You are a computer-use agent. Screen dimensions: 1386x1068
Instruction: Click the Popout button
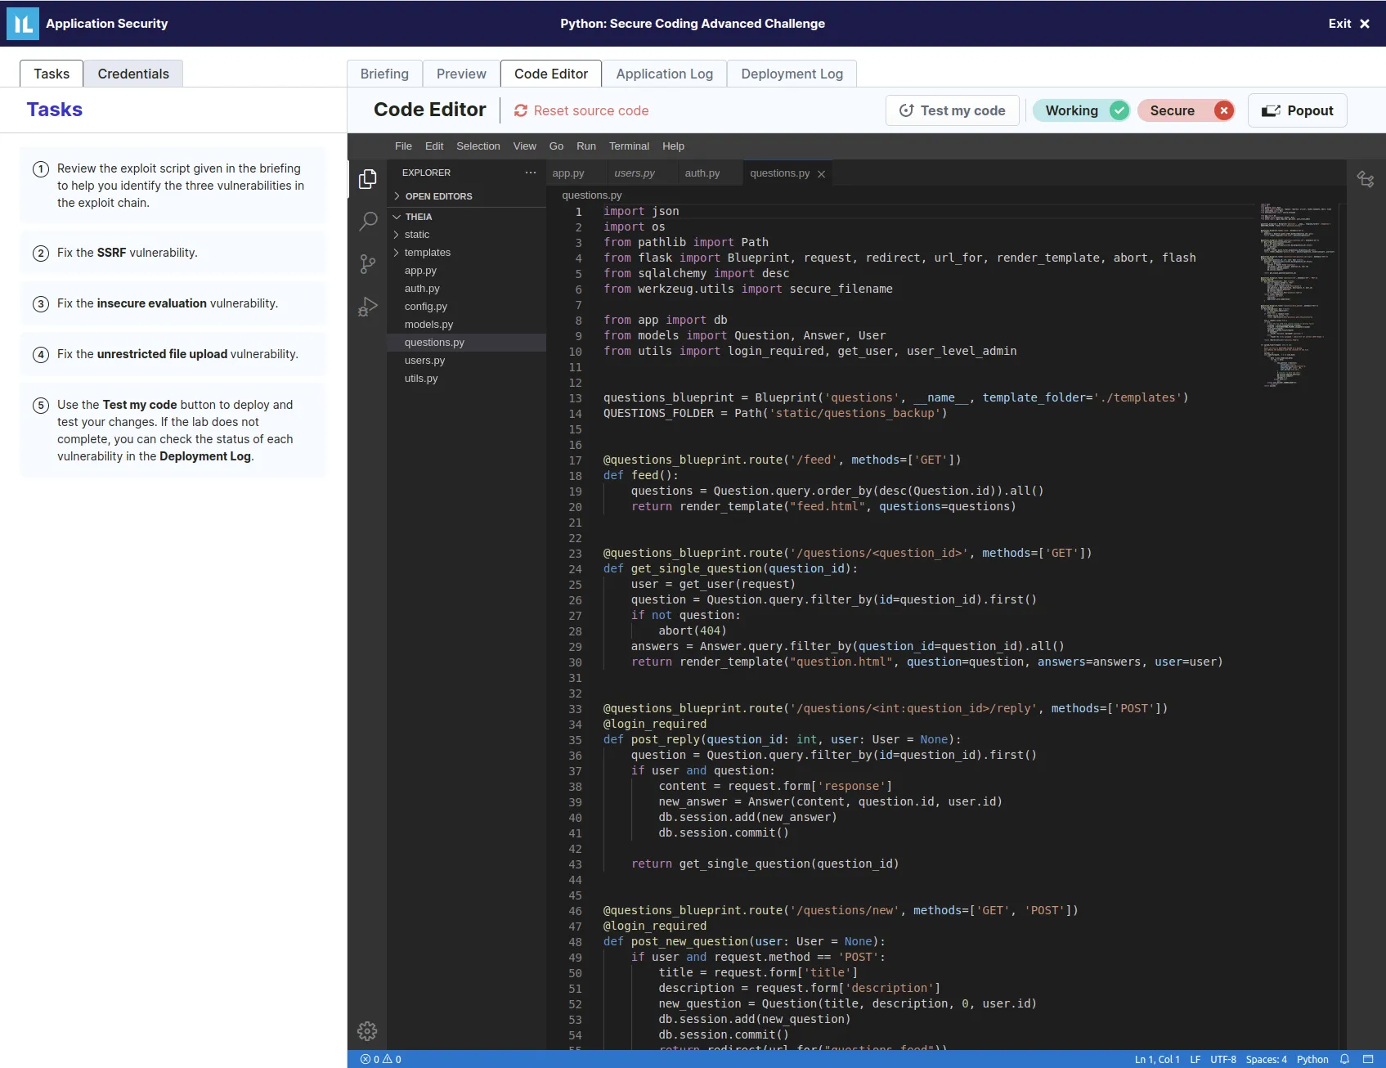[1297, 110]
